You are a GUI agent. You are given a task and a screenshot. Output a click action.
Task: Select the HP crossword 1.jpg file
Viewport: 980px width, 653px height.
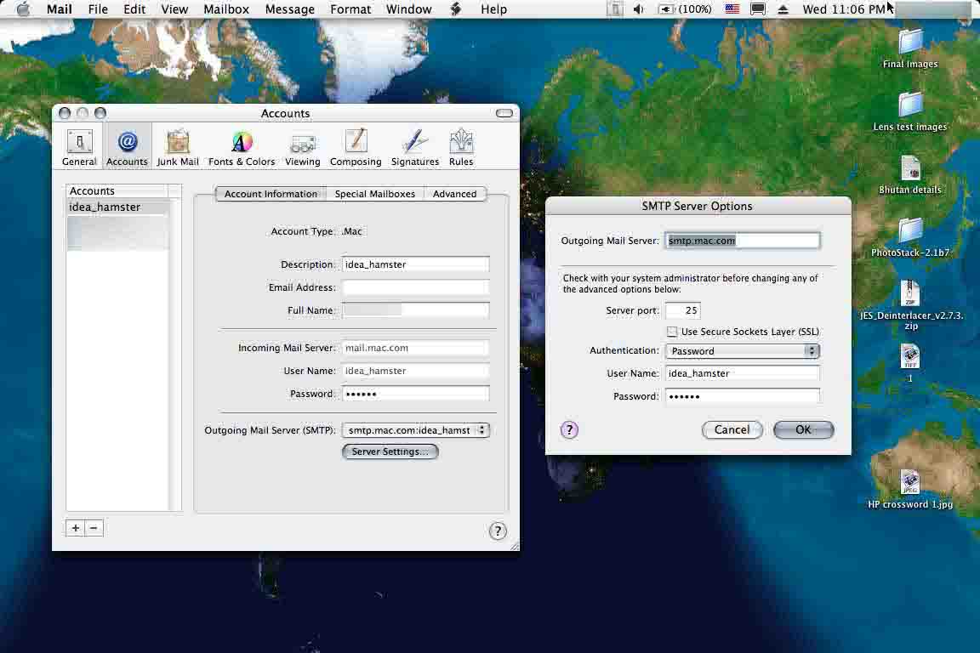click(x=910, y=489)
